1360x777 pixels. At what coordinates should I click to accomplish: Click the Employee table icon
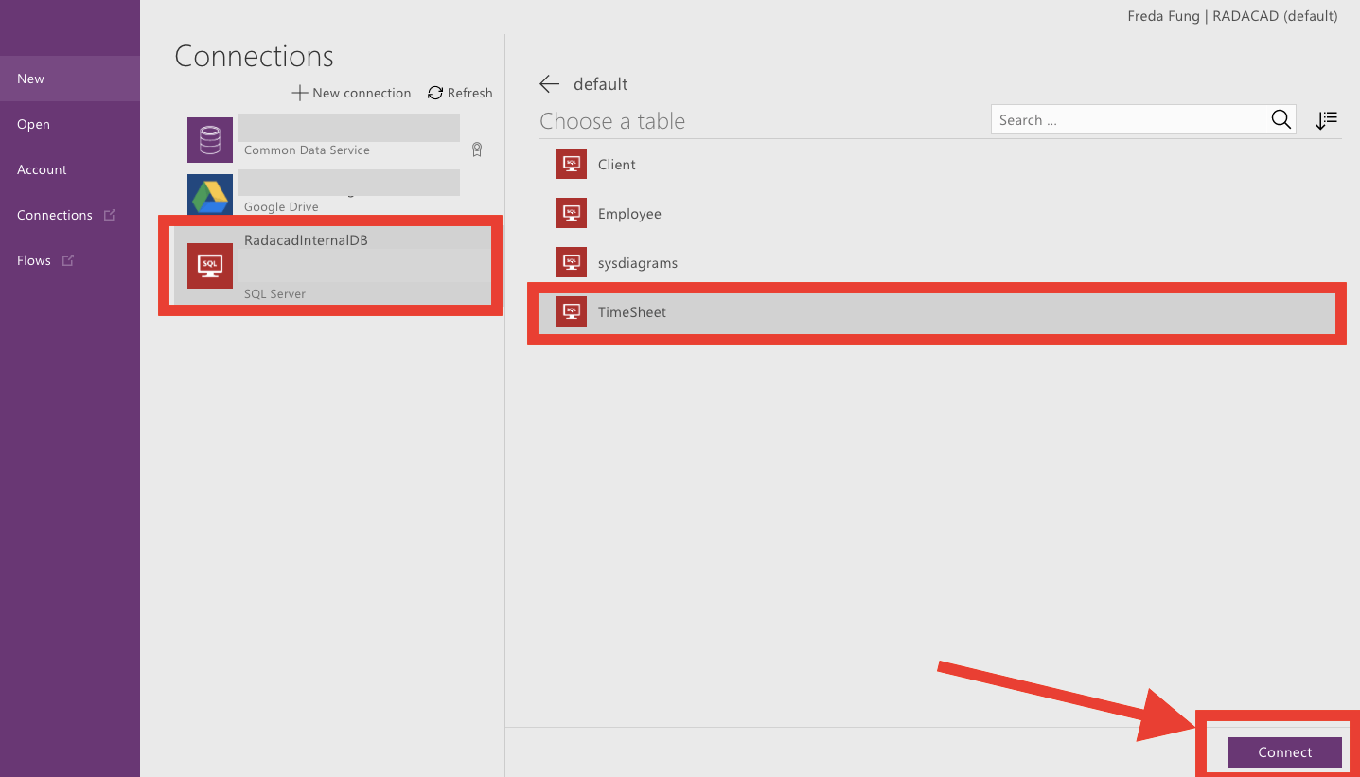[x=572, y=212]
